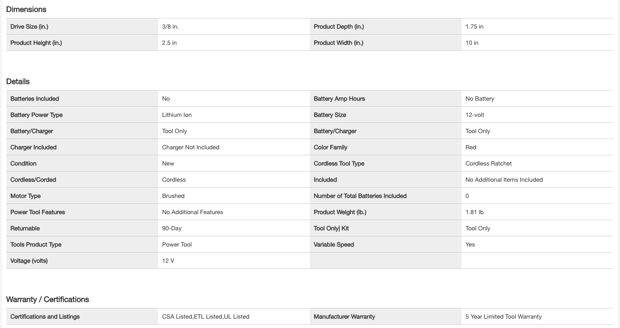
Task: Click the 5 Year Limited Tool Warranty text
Action: (503, 316)
